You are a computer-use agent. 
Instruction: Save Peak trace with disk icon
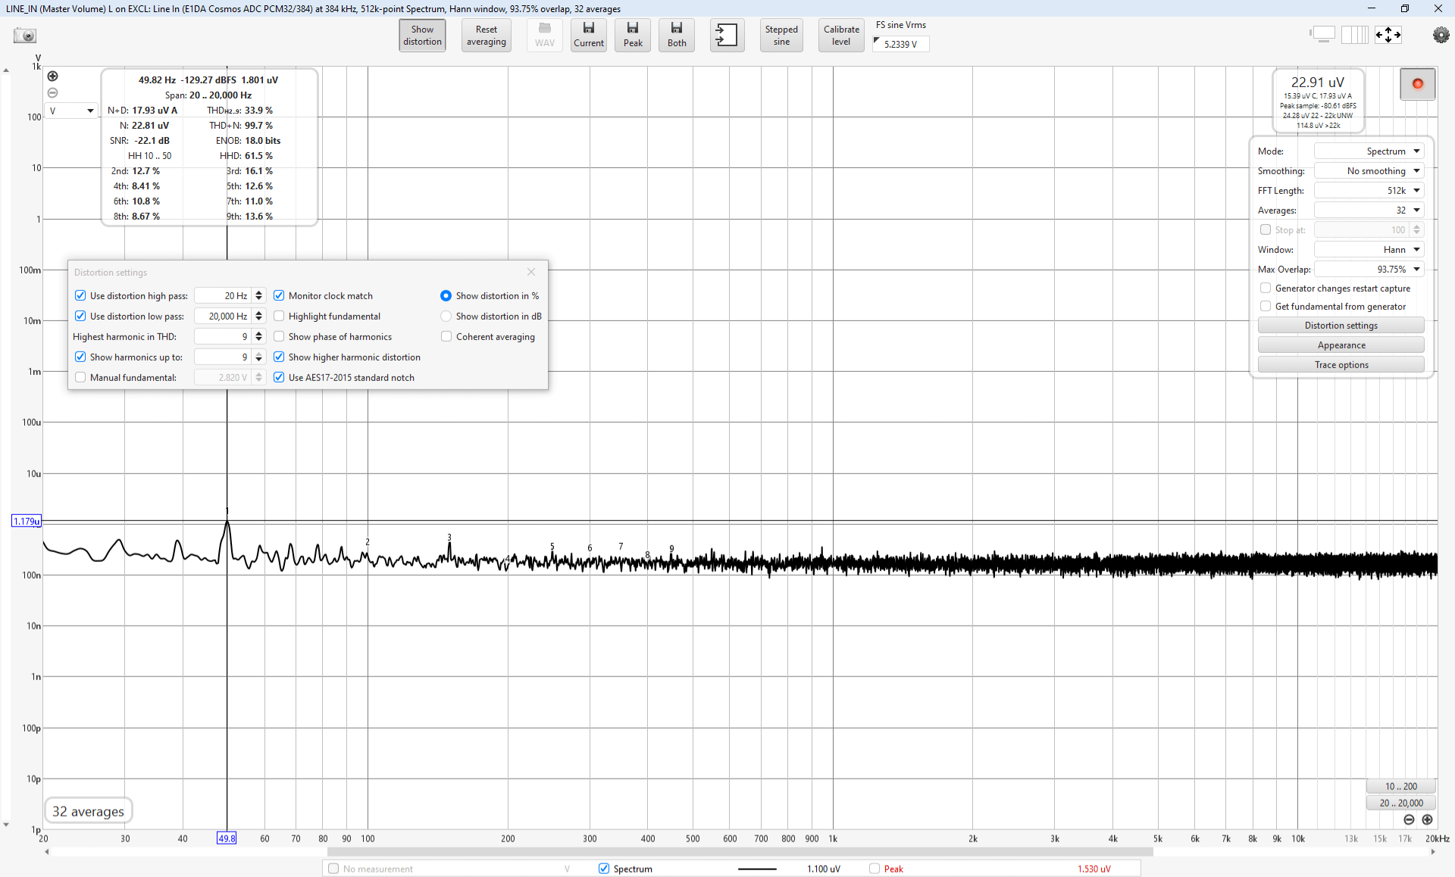click(x=633, y=36)
